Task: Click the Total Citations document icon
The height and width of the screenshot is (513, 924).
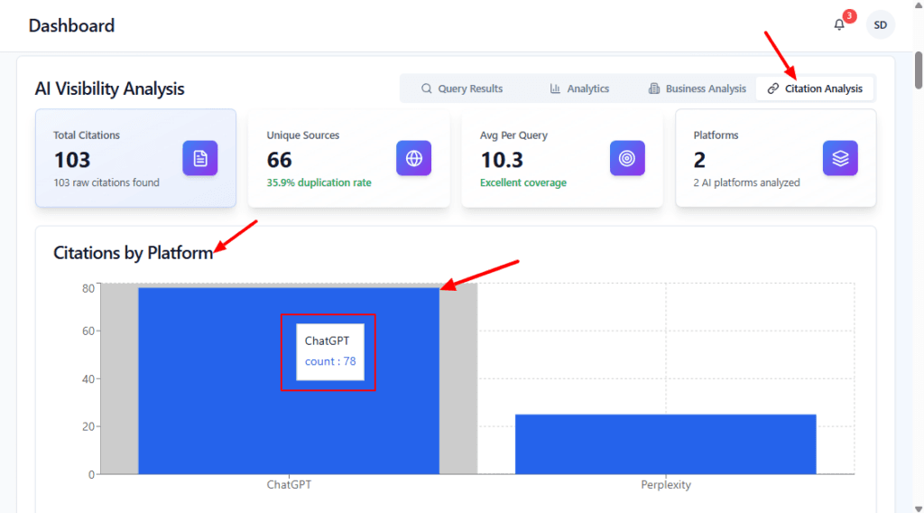Action: pyautogui.click(x=200, y=158)
